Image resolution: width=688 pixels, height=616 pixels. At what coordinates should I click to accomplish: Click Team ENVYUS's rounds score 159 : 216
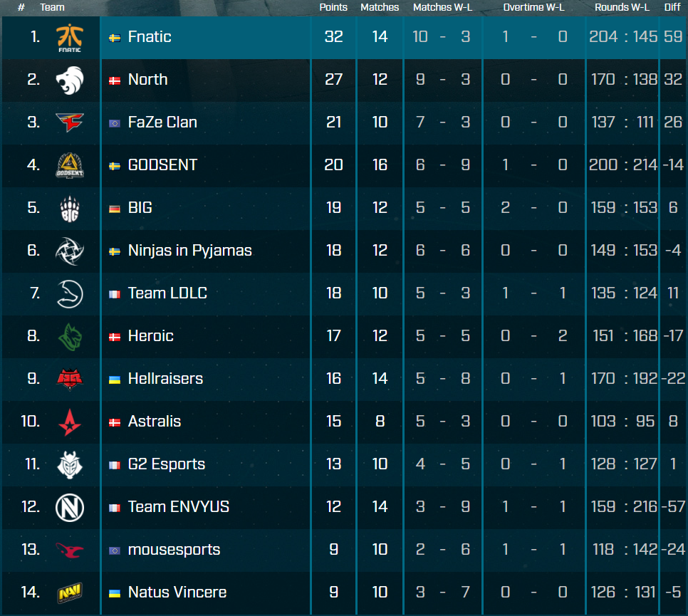[624, 507]
